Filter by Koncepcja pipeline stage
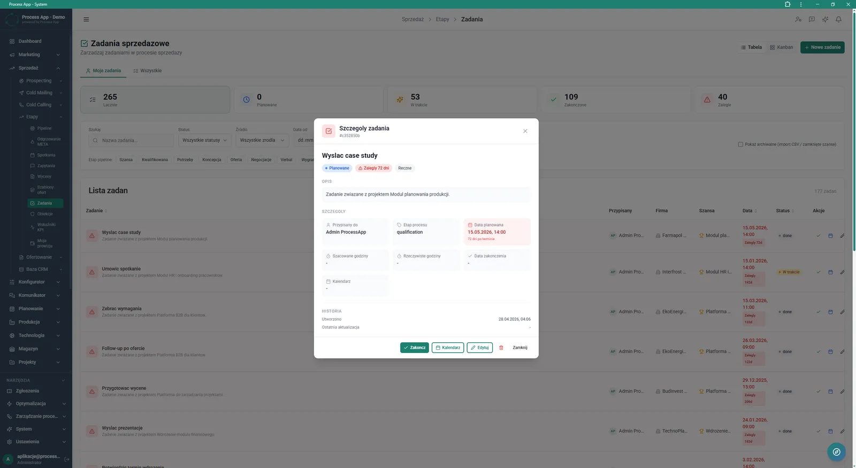Image resolution: width=856 pixels, height=468 pixels. (x=212, y=160)
